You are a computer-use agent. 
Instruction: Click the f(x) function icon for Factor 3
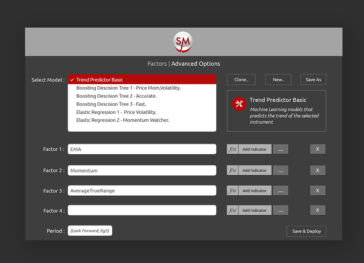pos(232,191)
